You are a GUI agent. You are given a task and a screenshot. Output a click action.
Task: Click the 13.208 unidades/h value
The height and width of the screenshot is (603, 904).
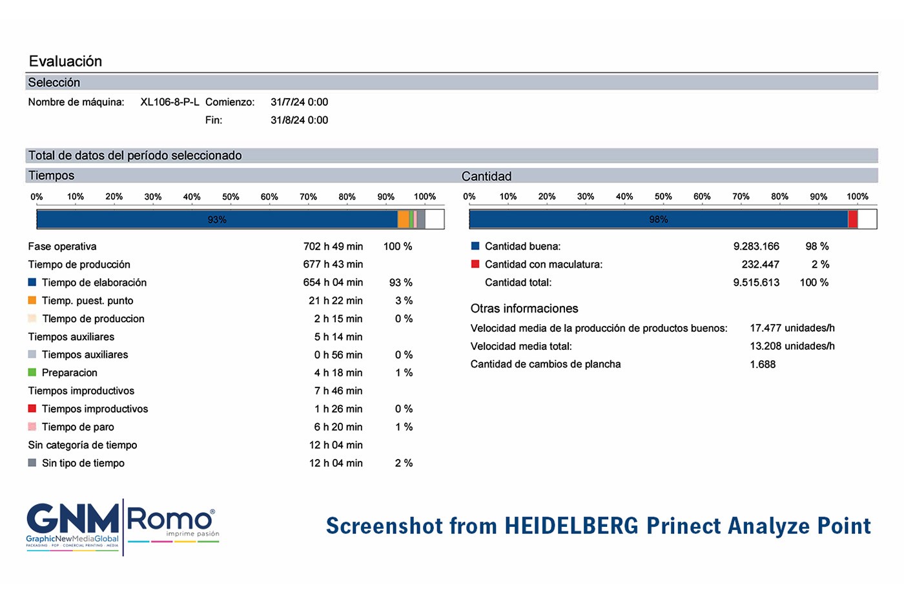point(792,346)
